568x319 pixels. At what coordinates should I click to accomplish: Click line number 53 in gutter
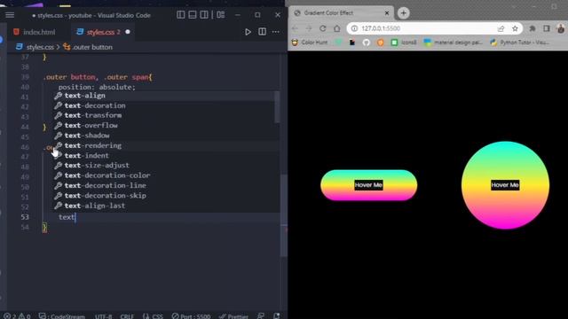coord(25,217)
